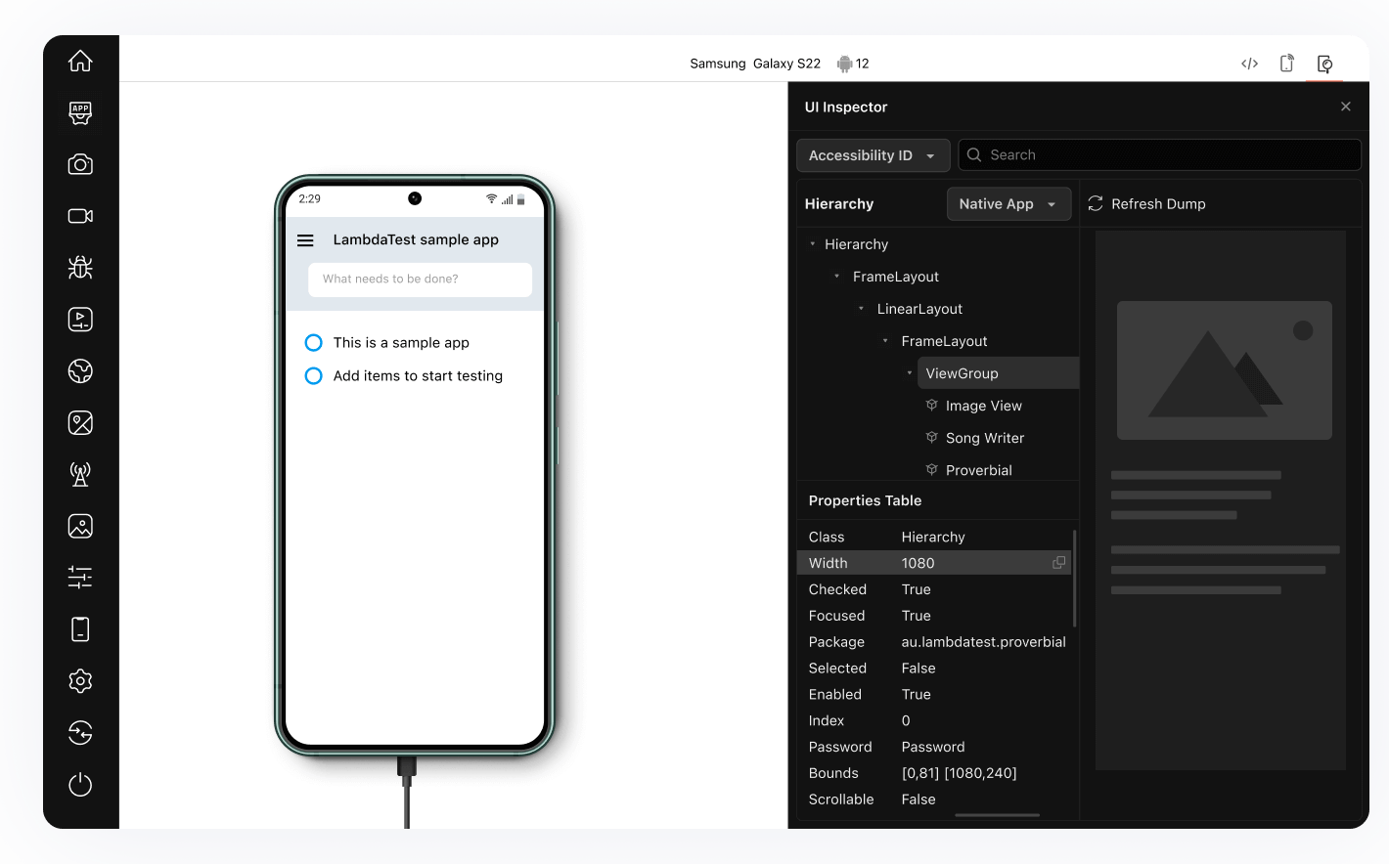Open the code view icon in the toolbar
Image resolution: width=1389 pixels, height=864 pixels.
[1249, 63]
